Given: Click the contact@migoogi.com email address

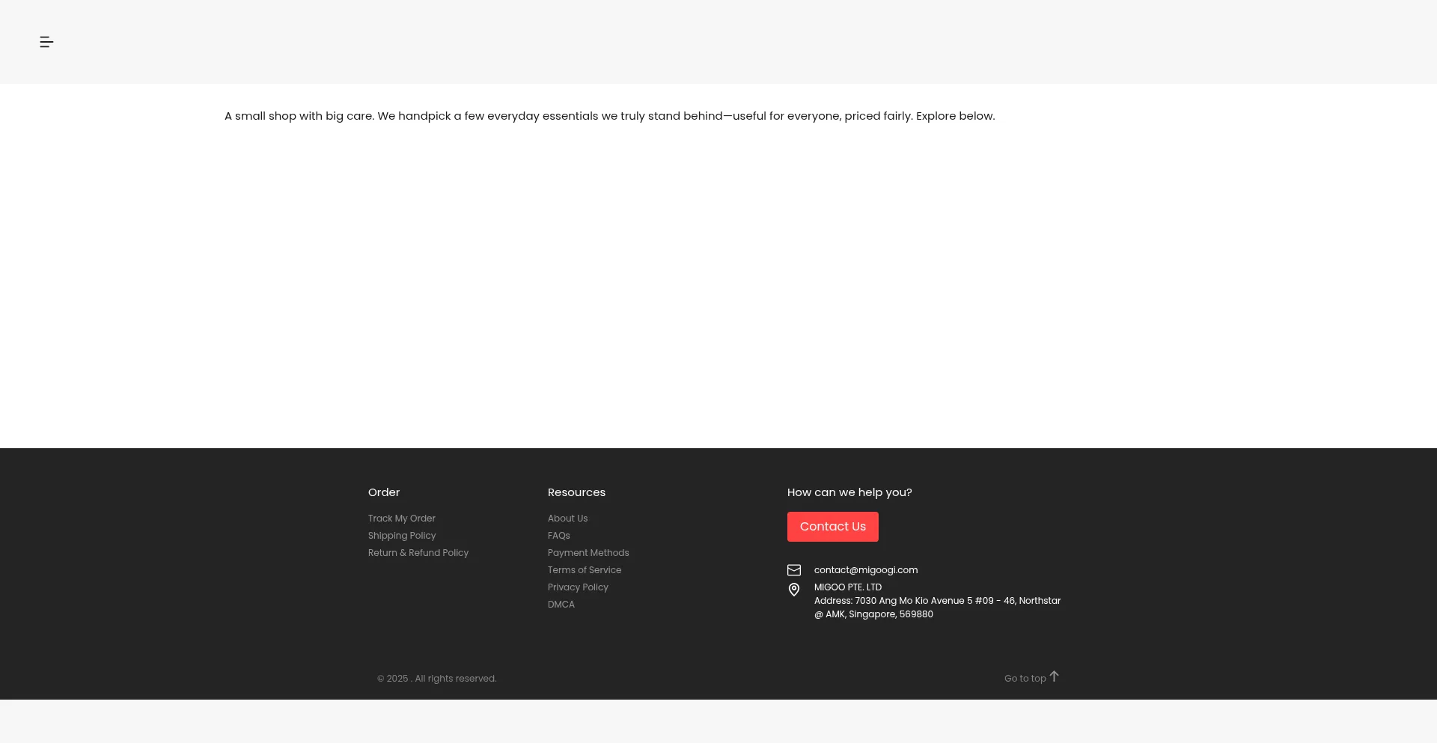Looking at the screenshot, I should pos(865,570).
